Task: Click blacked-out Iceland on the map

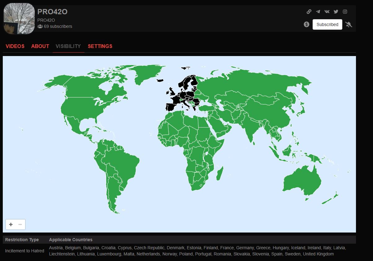Action: [x=160, y=80]
